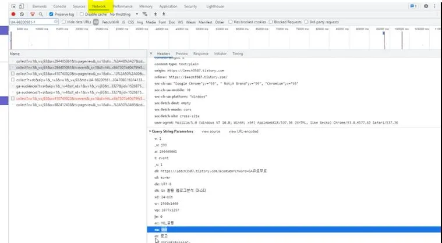Viewport: 442px width, 243px height.
Task: Switch to Elements panel tab
Action: click(x=39, y=6)
